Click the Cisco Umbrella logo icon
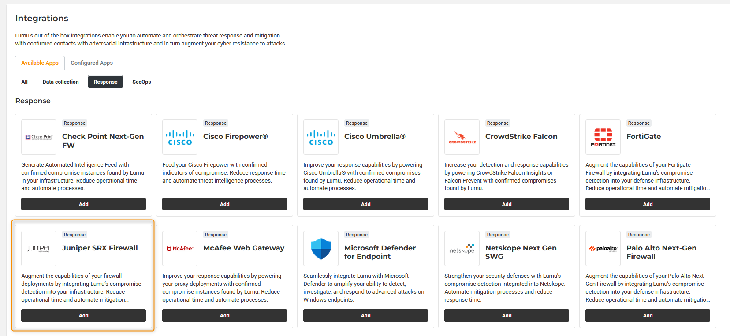Image resolution: width=730 pixels, height=336 pixels. pos(321,137)
